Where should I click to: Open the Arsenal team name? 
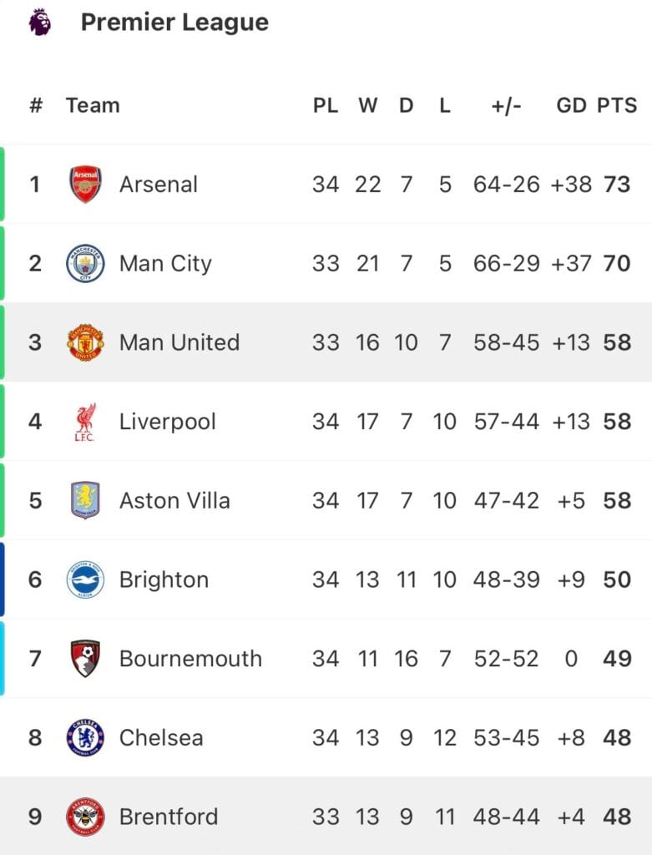coord(158,185)
